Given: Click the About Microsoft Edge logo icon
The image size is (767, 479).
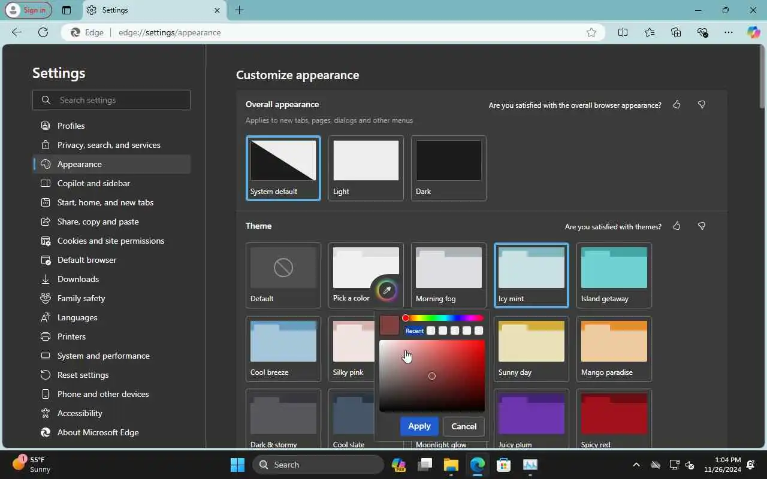Looking at the screenshot, I should click(x=46, y=432).
